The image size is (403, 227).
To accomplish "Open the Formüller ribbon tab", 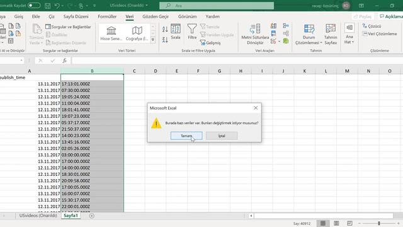I will [107, 16].
